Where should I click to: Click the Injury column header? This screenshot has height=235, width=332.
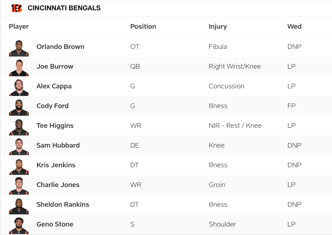click(218, 26)
